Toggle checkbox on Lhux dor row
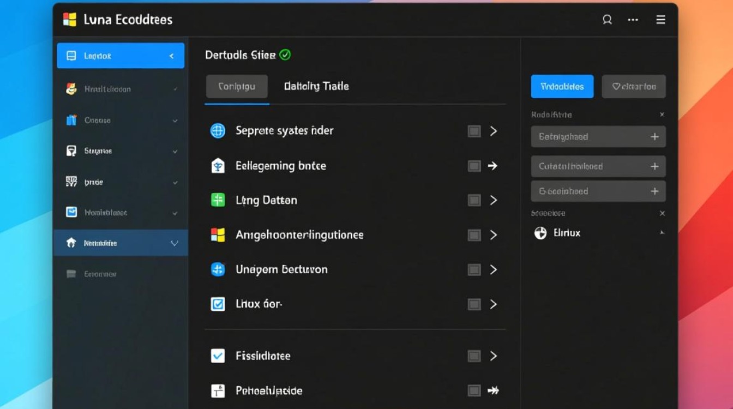Image resolution: width=733 pixels, height=409 pixels. (474, 304)
